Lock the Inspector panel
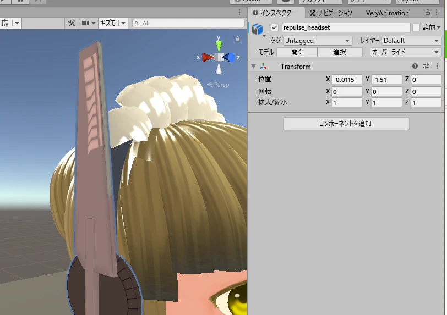 [x=428, y=12]
